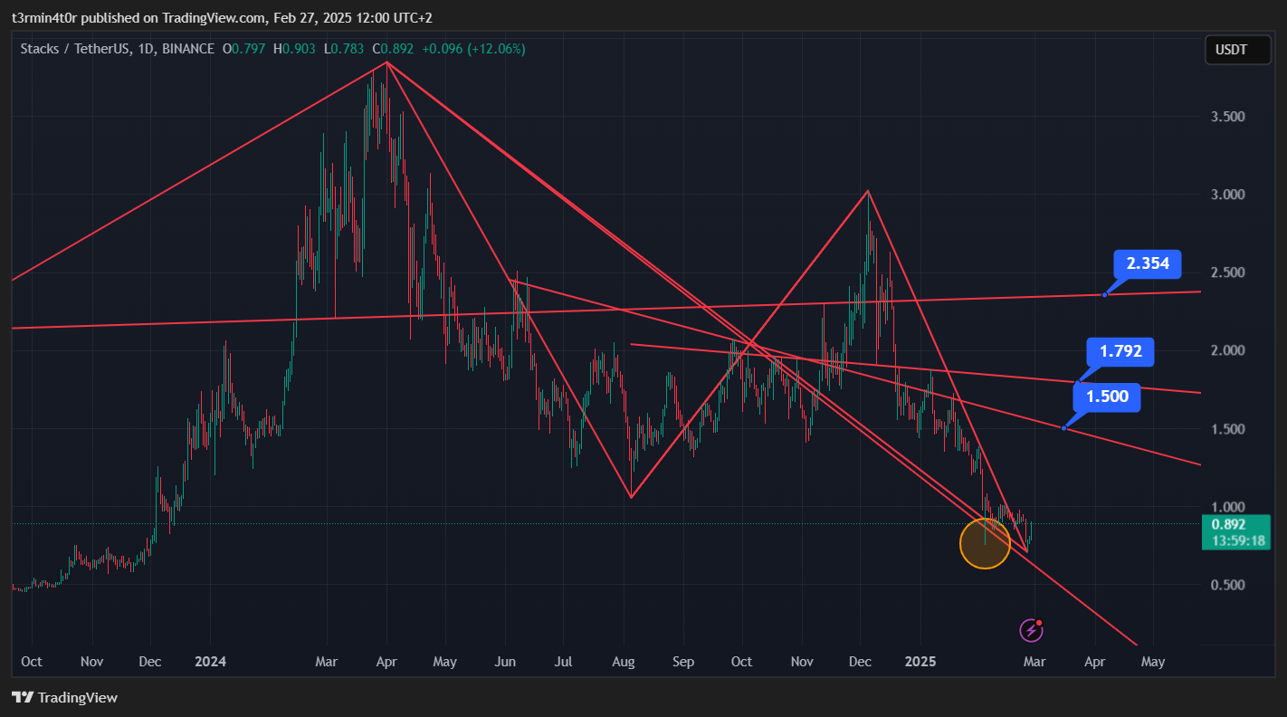Click the 2.000 price axis label
This screenshot has width=1287, height=717.
tap(1228, 350)
